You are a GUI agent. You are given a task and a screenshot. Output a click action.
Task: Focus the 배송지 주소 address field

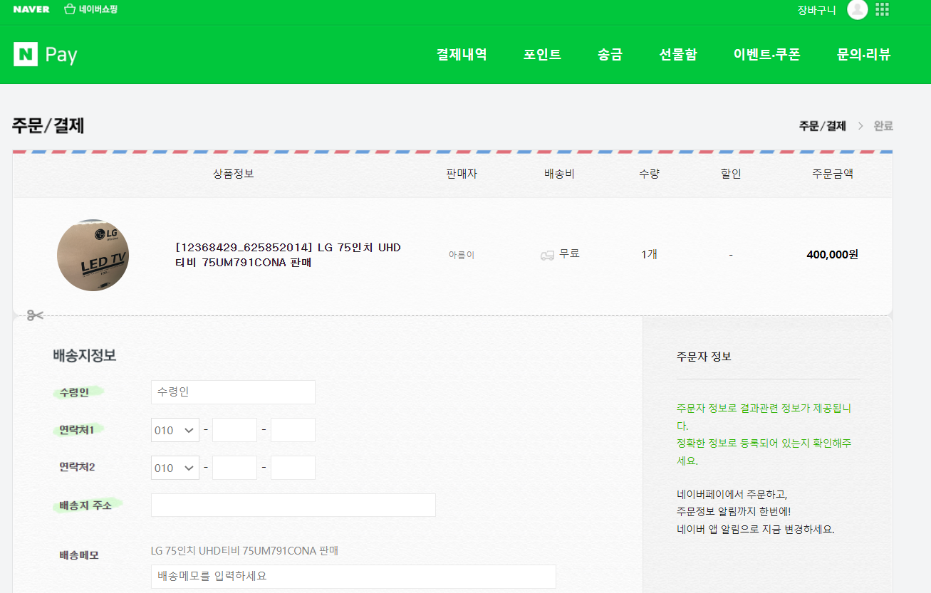coord(293,505)
